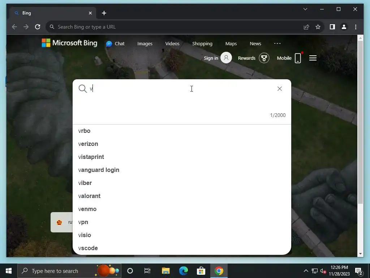Open the Maps tab
Screen dimensions: 370x278
(231, 44)
